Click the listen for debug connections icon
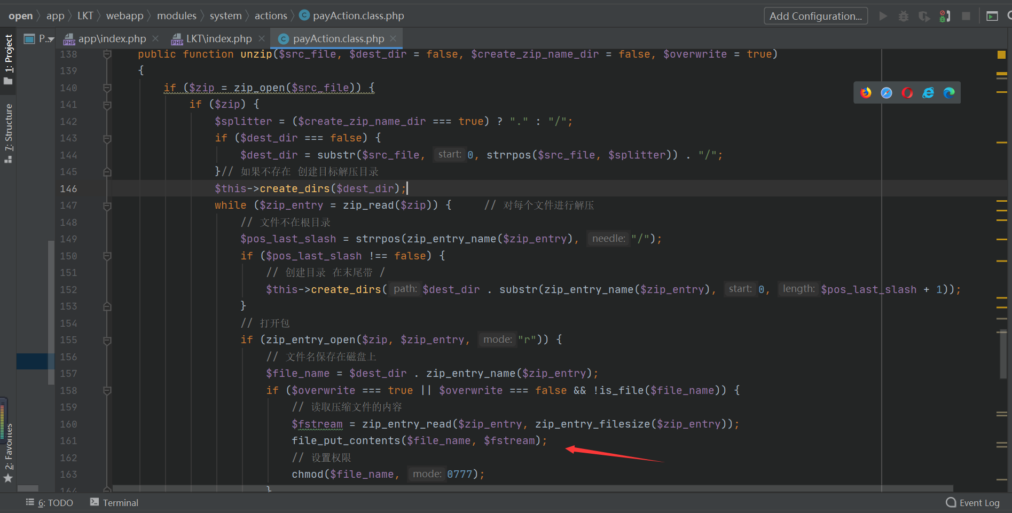 click(945, 16)
